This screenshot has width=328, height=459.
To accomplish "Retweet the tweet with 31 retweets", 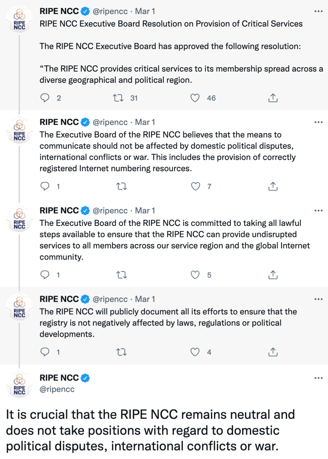I will pyautogui.click(x=118, y=98).
